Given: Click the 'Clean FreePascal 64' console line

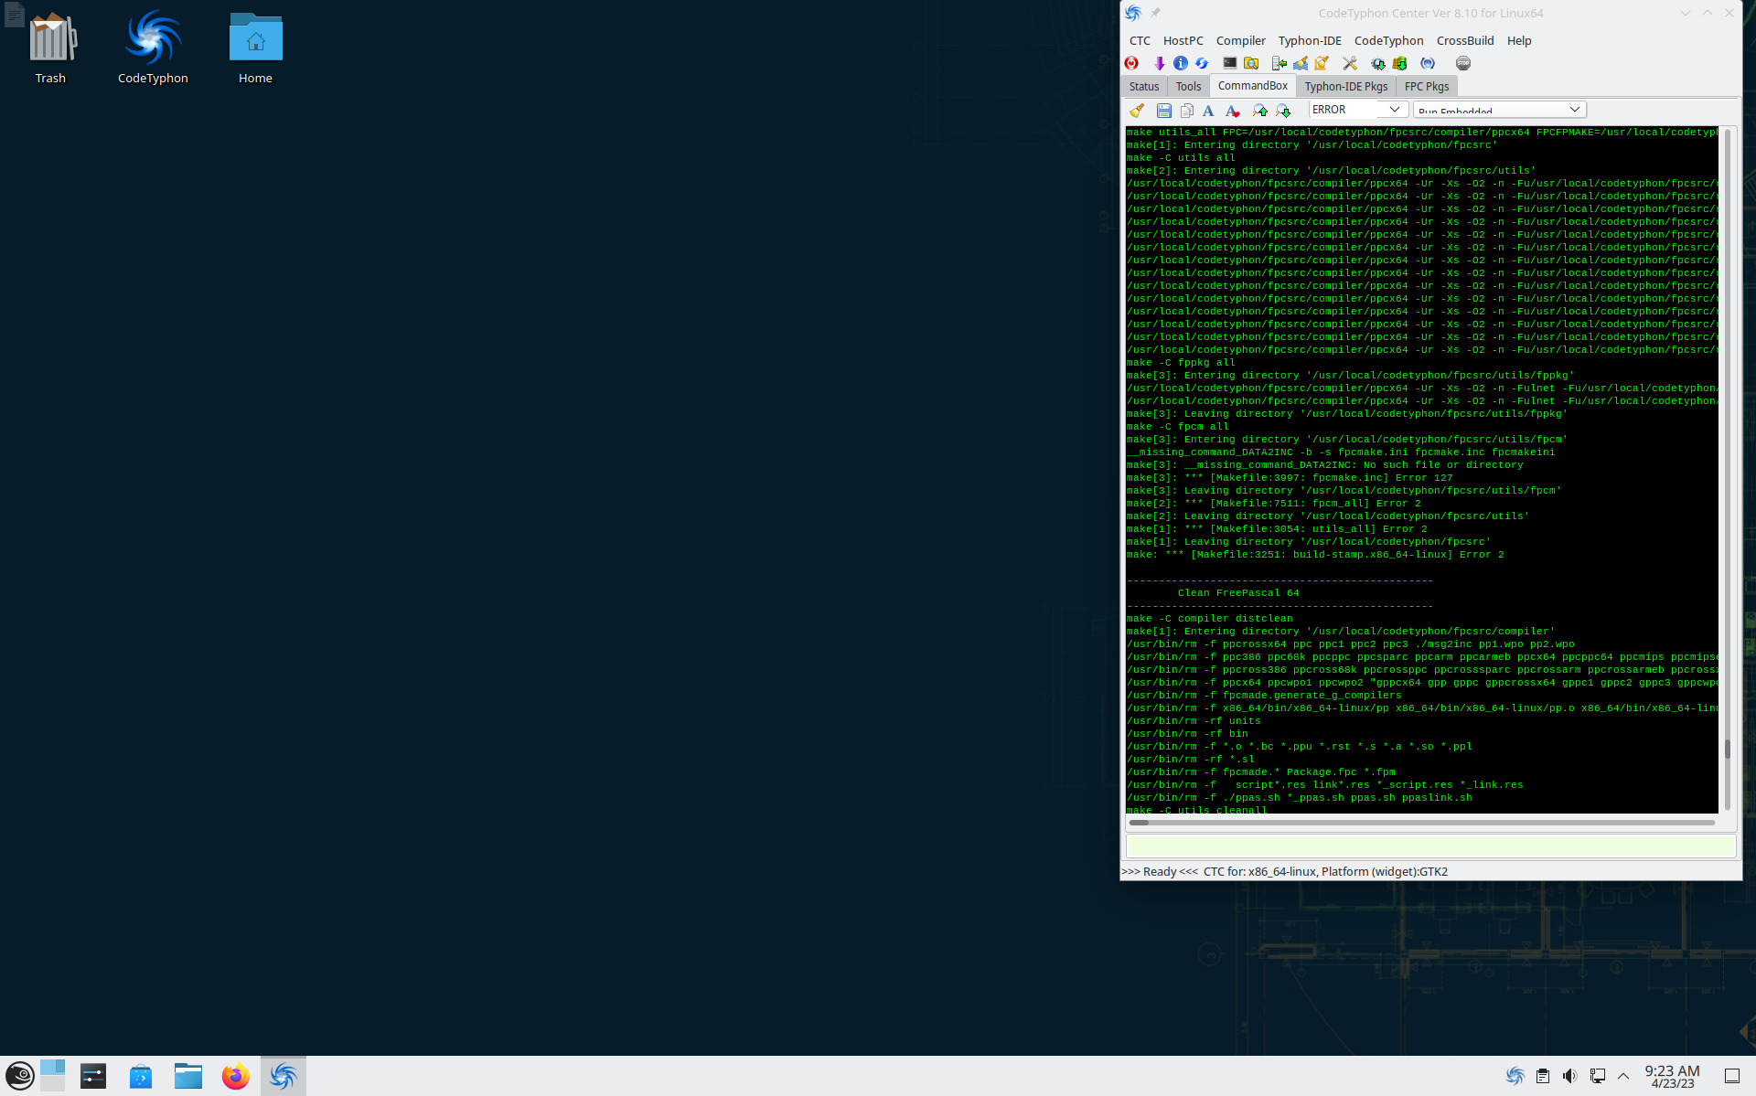Looking at the screenshot, I should click(1237, 593).
